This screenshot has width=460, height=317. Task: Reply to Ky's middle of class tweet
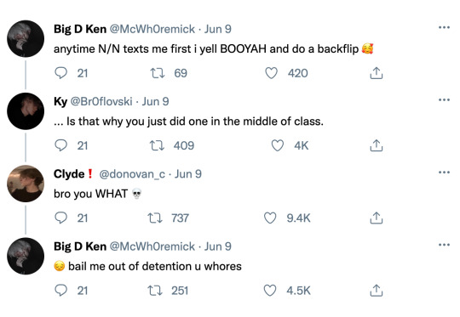(x=61, y=145)
